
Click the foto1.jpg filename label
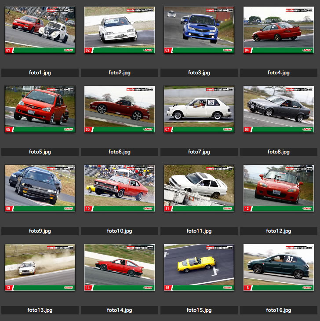coord(40,73)
